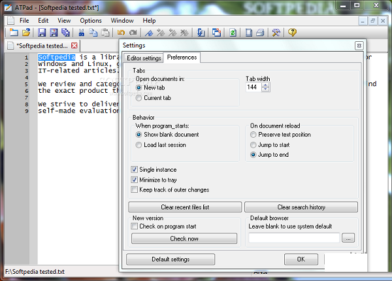This screenshot has height=281, width=392.
Task: Switch to the Editor settings tab
Action: click(142, 58)
